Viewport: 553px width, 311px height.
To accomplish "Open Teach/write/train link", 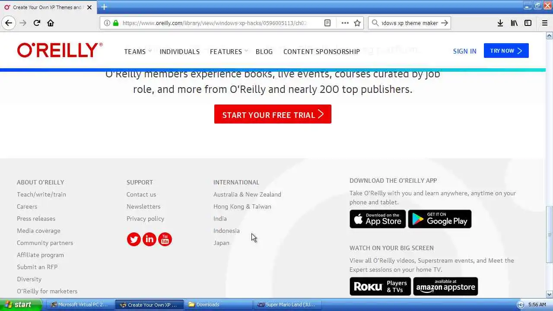I will click(x=41, y=194).
